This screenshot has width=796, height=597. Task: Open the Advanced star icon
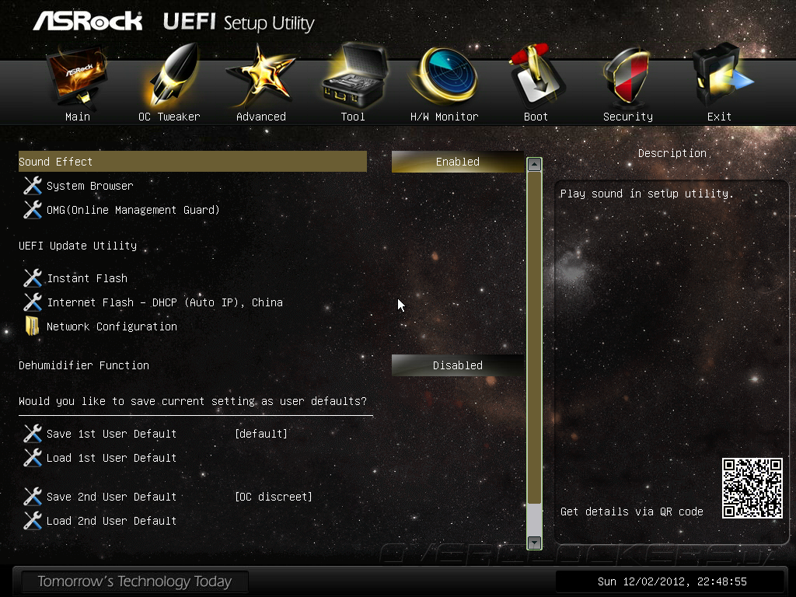click(260, 76)
